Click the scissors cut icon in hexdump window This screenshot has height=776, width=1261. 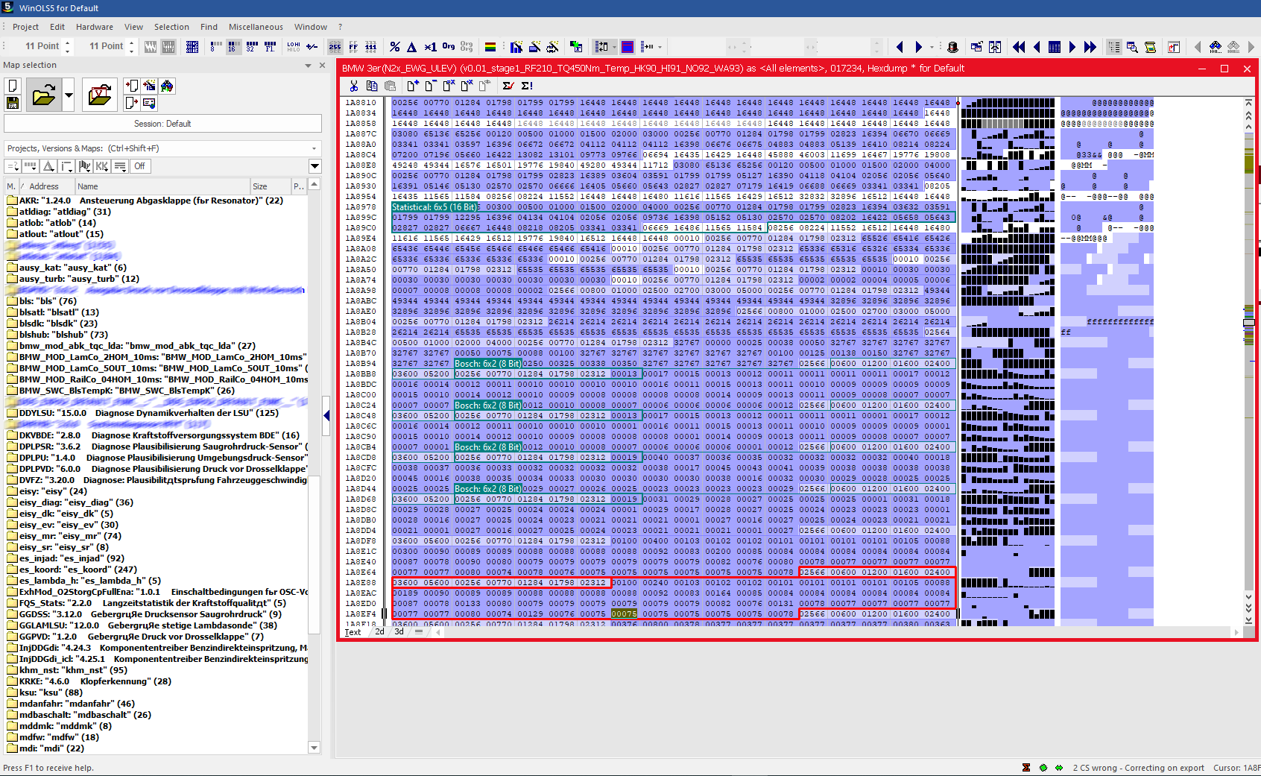(353, 86)
